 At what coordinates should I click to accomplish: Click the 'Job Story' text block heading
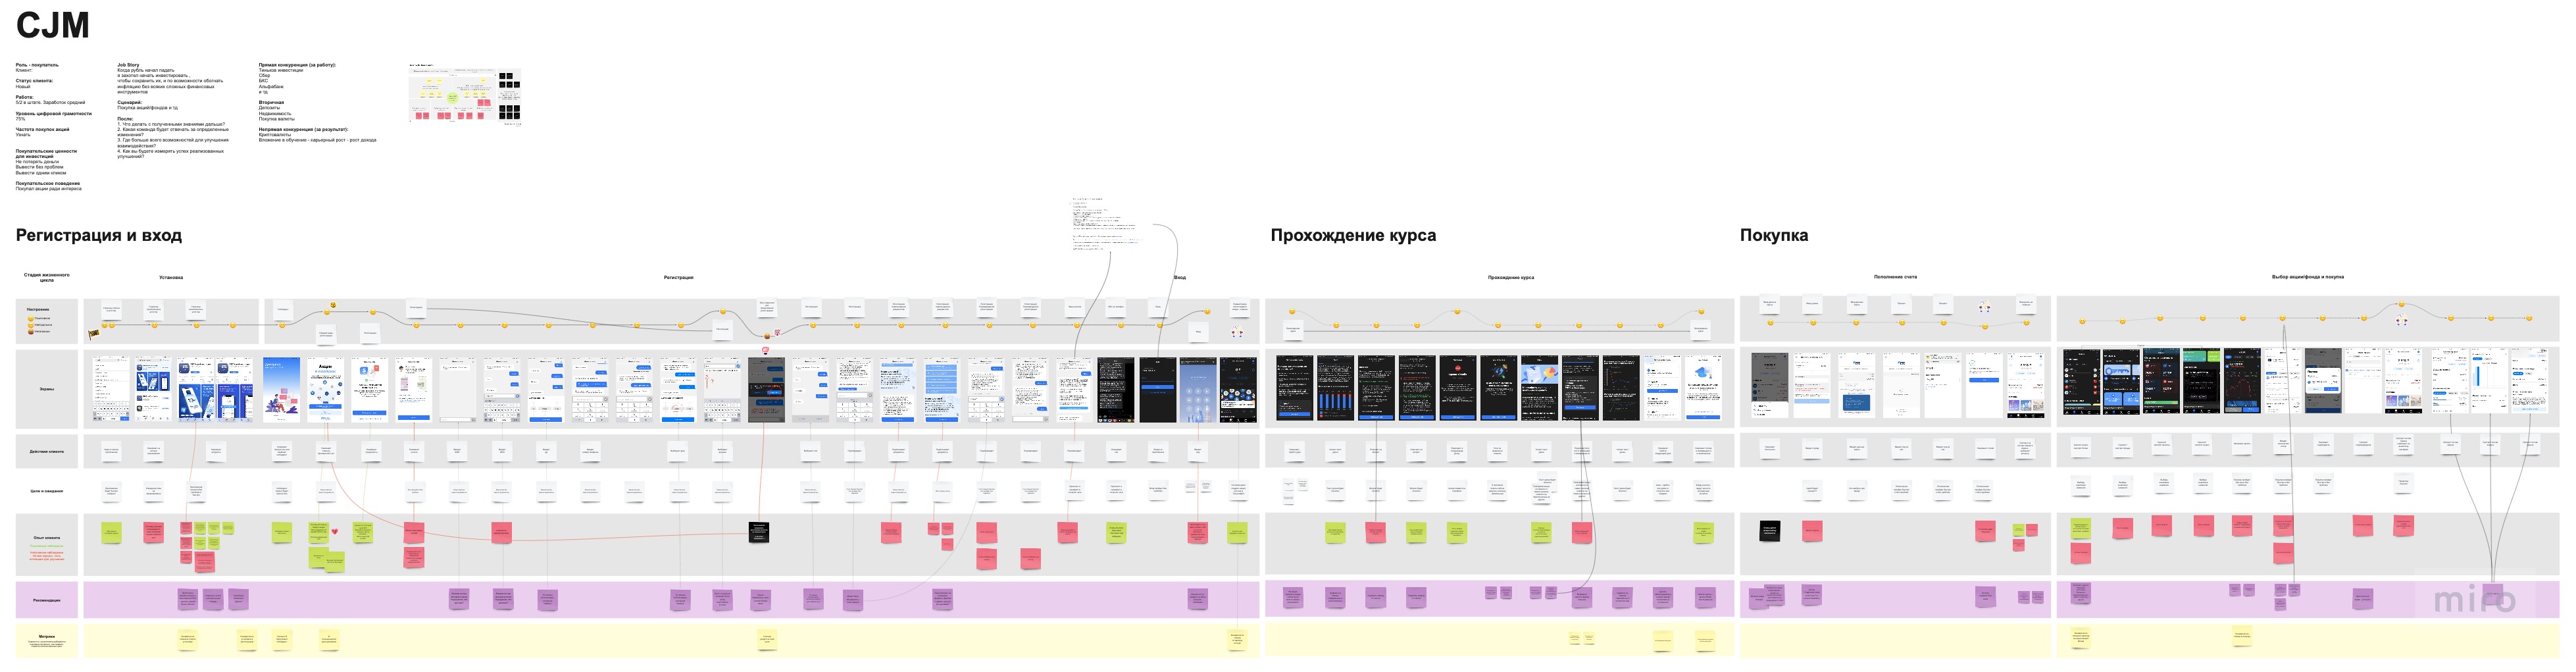pos(128,65)
